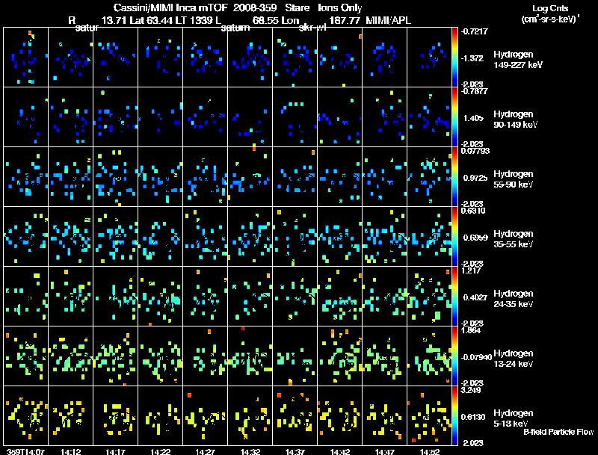Click the color bar beside Hydrogen 149-227 keV
Image resolution: width=598 pixels, height=455 pixels.
(x=454, y=58)
